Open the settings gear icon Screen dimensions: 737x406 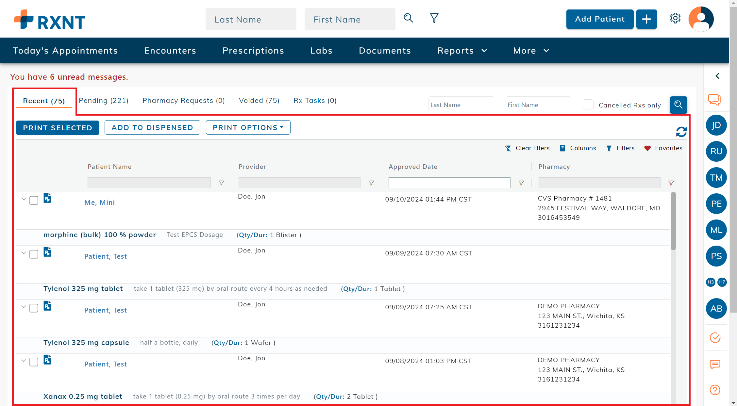(x=675, y=19)
